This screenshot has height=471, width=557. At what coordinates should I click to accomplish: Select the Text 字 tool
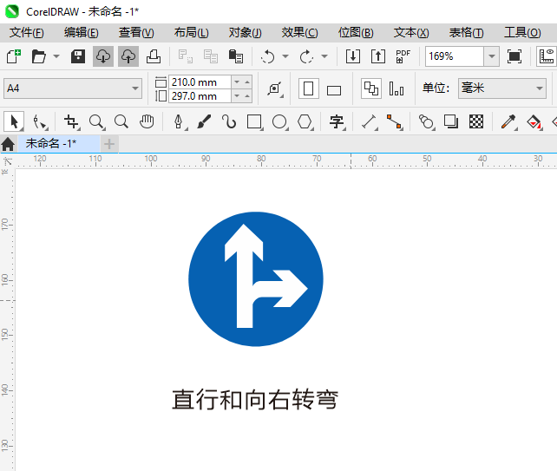[x=337, y=121]
